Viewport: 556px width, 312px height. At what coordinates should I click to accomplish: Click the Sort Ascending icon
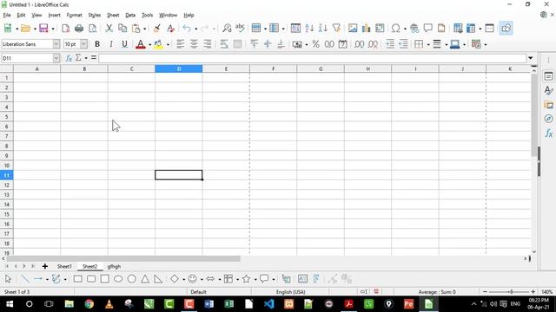[309, 29]
